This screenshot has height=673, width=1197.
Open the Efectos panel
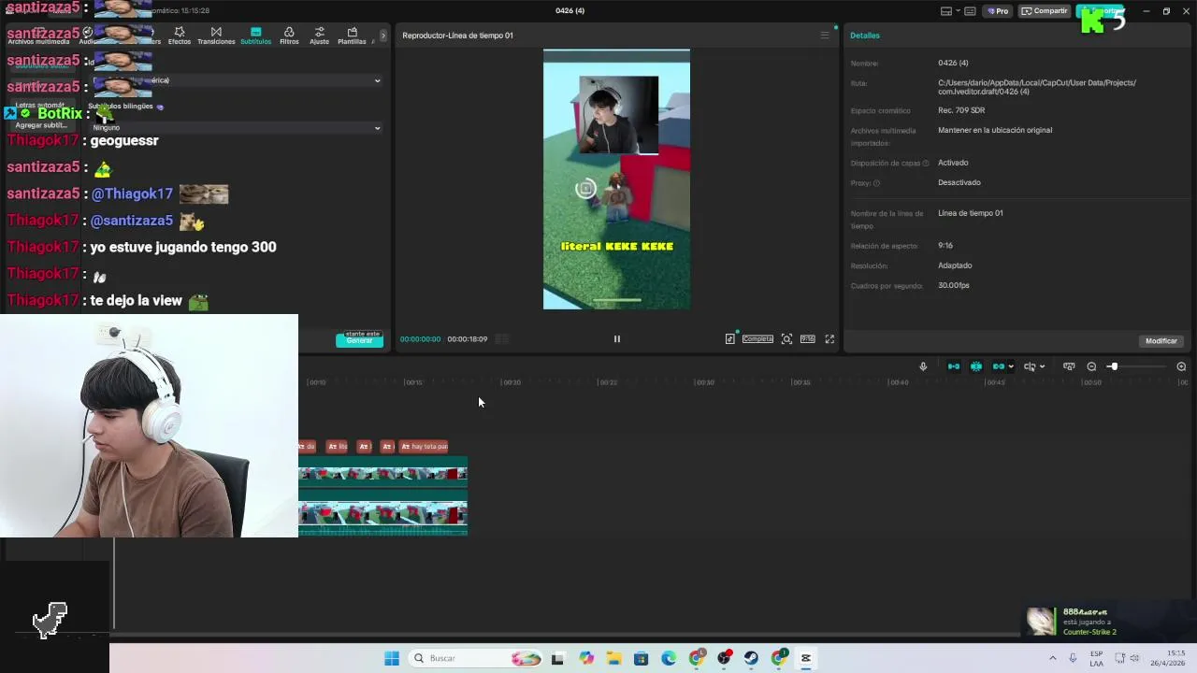pos(180,36)
